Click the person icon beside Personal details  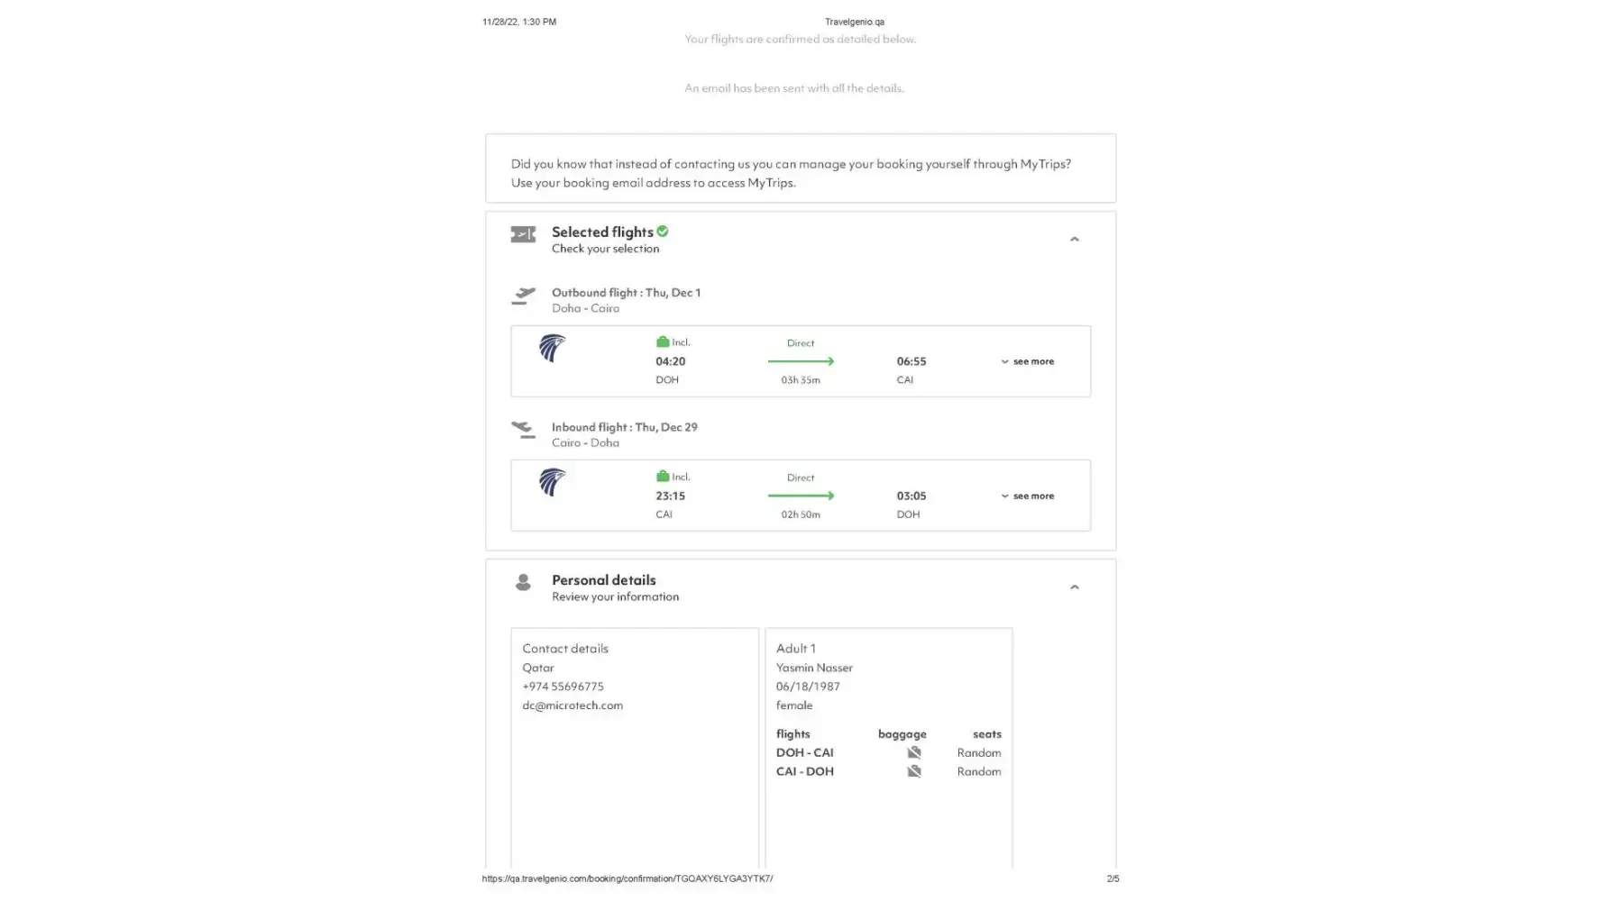(x=523, y=583)
